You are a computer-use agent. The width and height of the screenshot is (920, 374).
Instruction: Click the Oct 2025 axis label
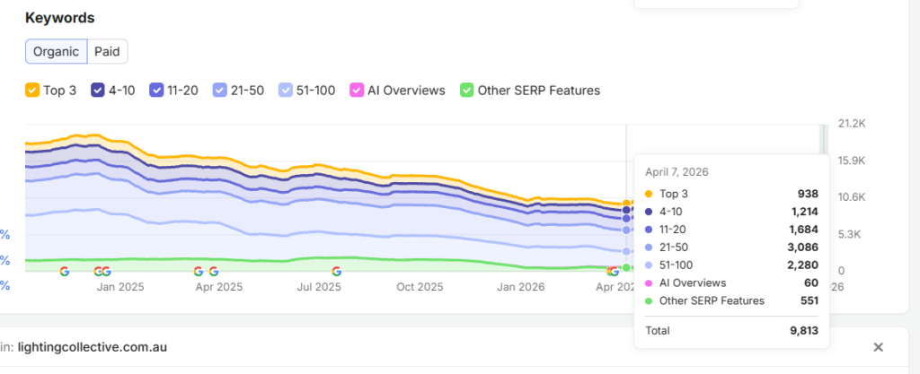click(420, 287)
